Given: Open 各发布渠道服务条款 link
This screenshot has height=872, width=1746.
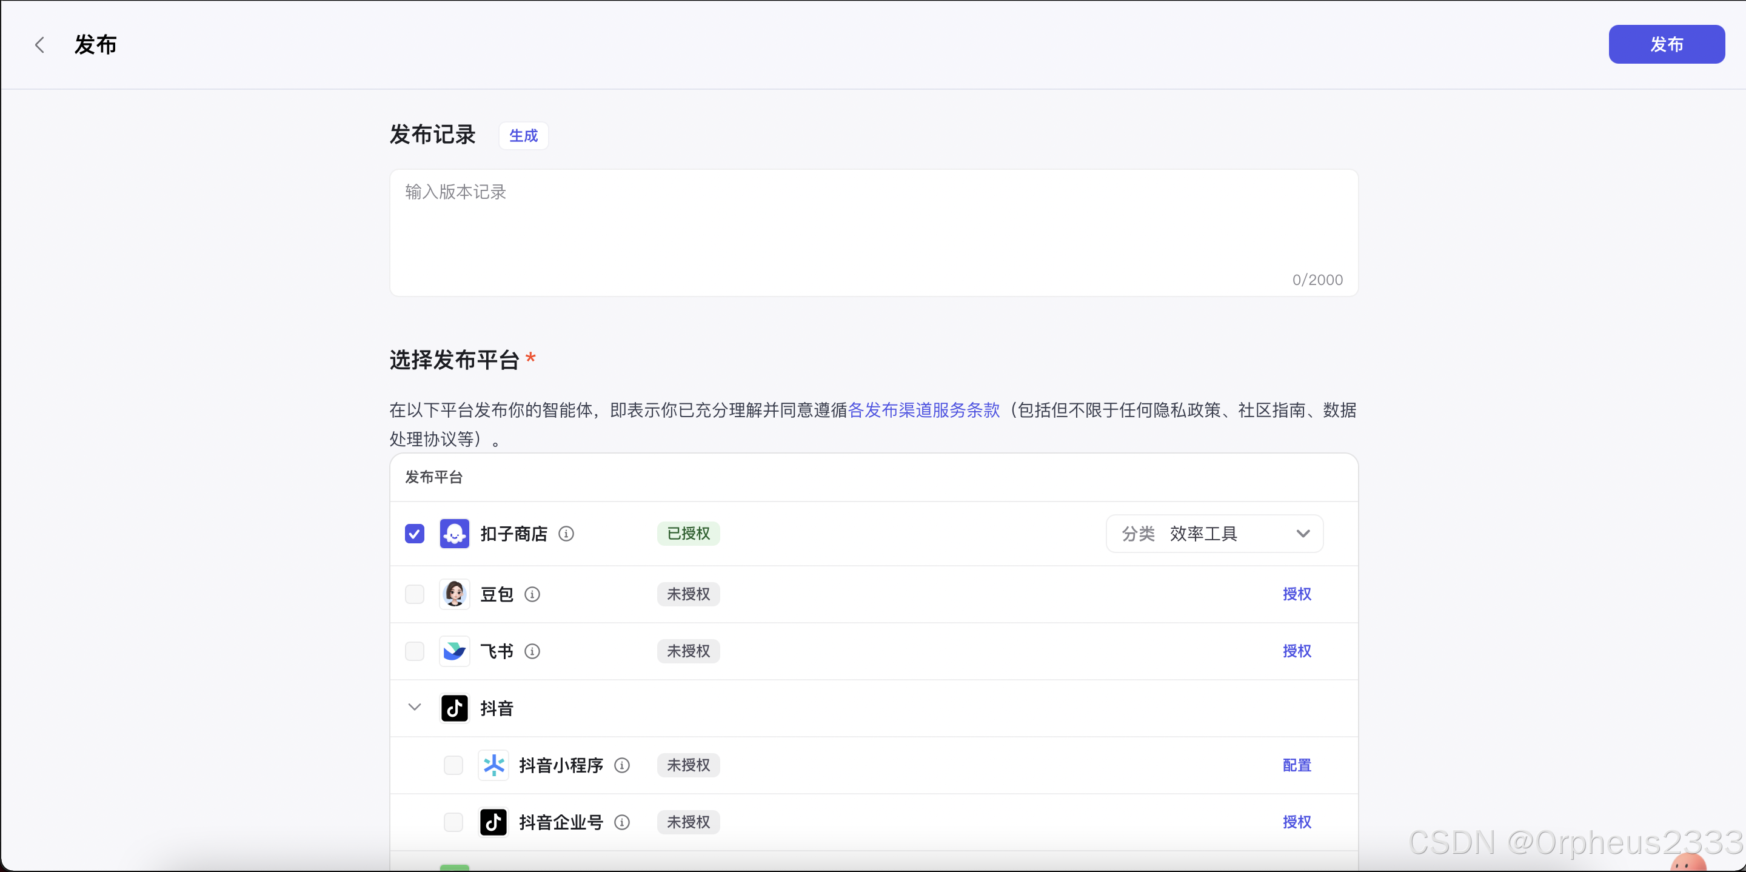Looking at the screenshot, I should tap(923, 409).
